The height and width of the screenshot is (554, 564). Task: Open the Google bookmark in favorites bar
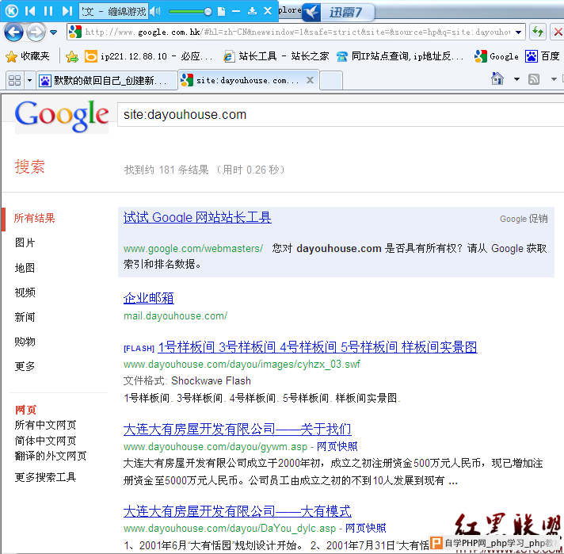[497, 56]
